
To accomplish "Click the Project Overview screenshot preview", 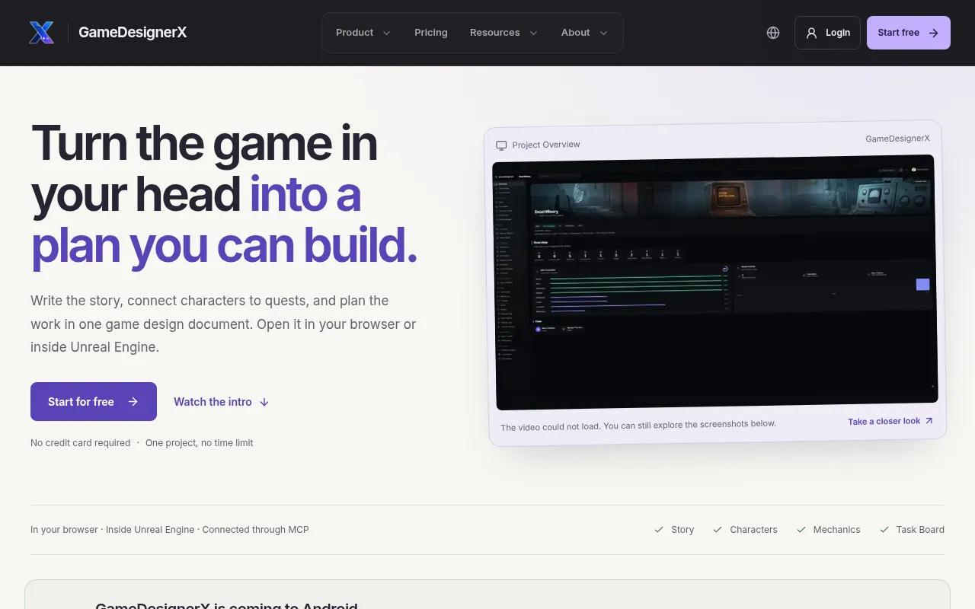I will [x=714, y=282].
